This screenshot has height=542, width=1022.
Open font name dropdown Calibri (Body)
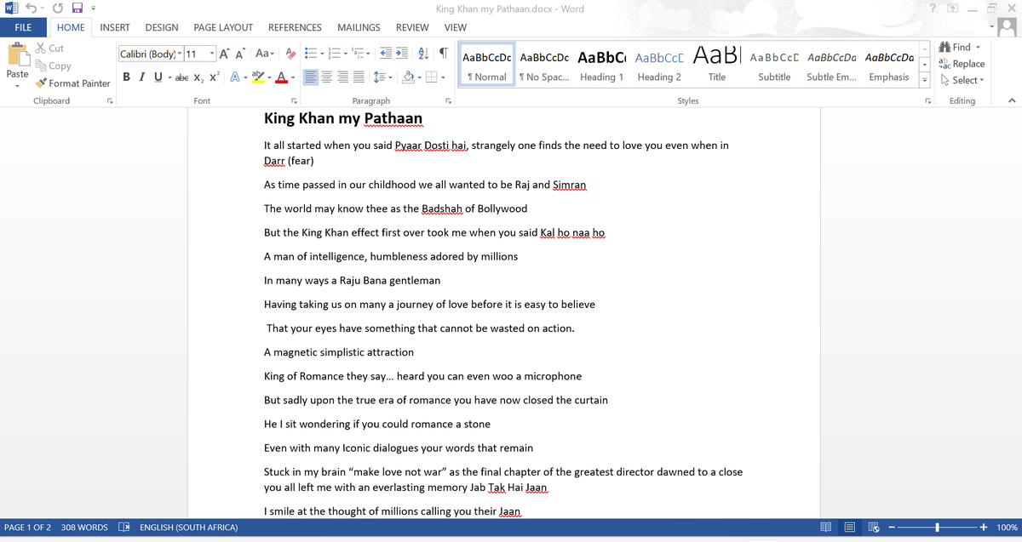180,54
